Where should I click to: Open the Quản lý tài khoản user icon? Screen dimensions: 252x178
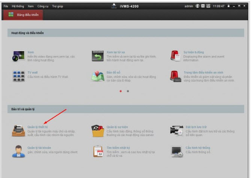18,151
